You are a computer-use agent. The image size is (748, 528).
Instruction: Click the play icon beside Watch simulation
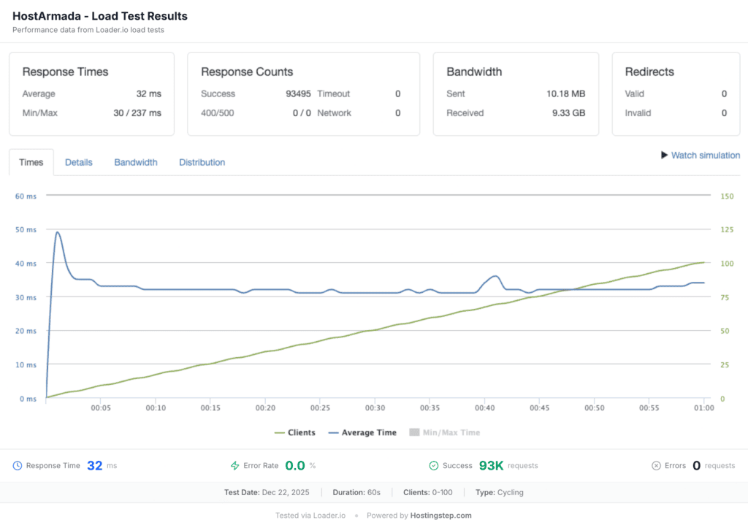(x=665, y=156)
